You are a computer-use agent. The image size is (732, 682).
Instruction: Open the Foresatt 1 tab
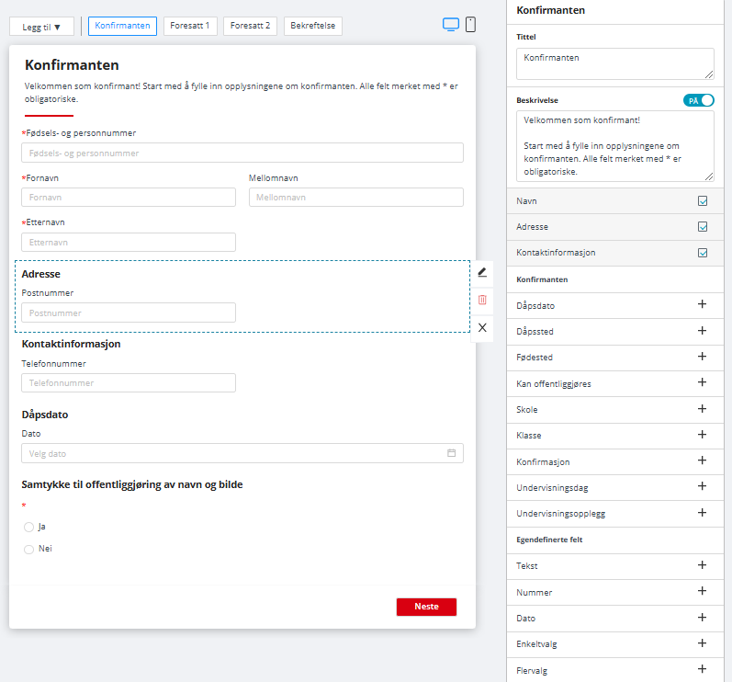tap(190, 26)
